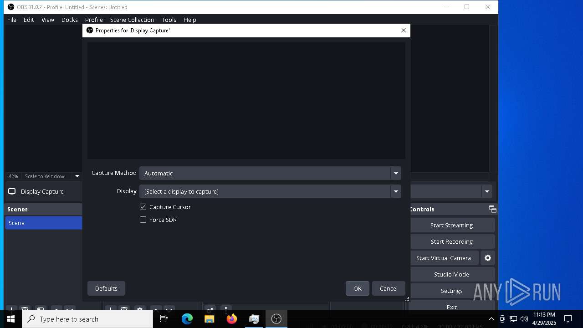The image size is (583, 328).
Task: Expand the Scale to Window preview dropdown
Action: (77, 176)
